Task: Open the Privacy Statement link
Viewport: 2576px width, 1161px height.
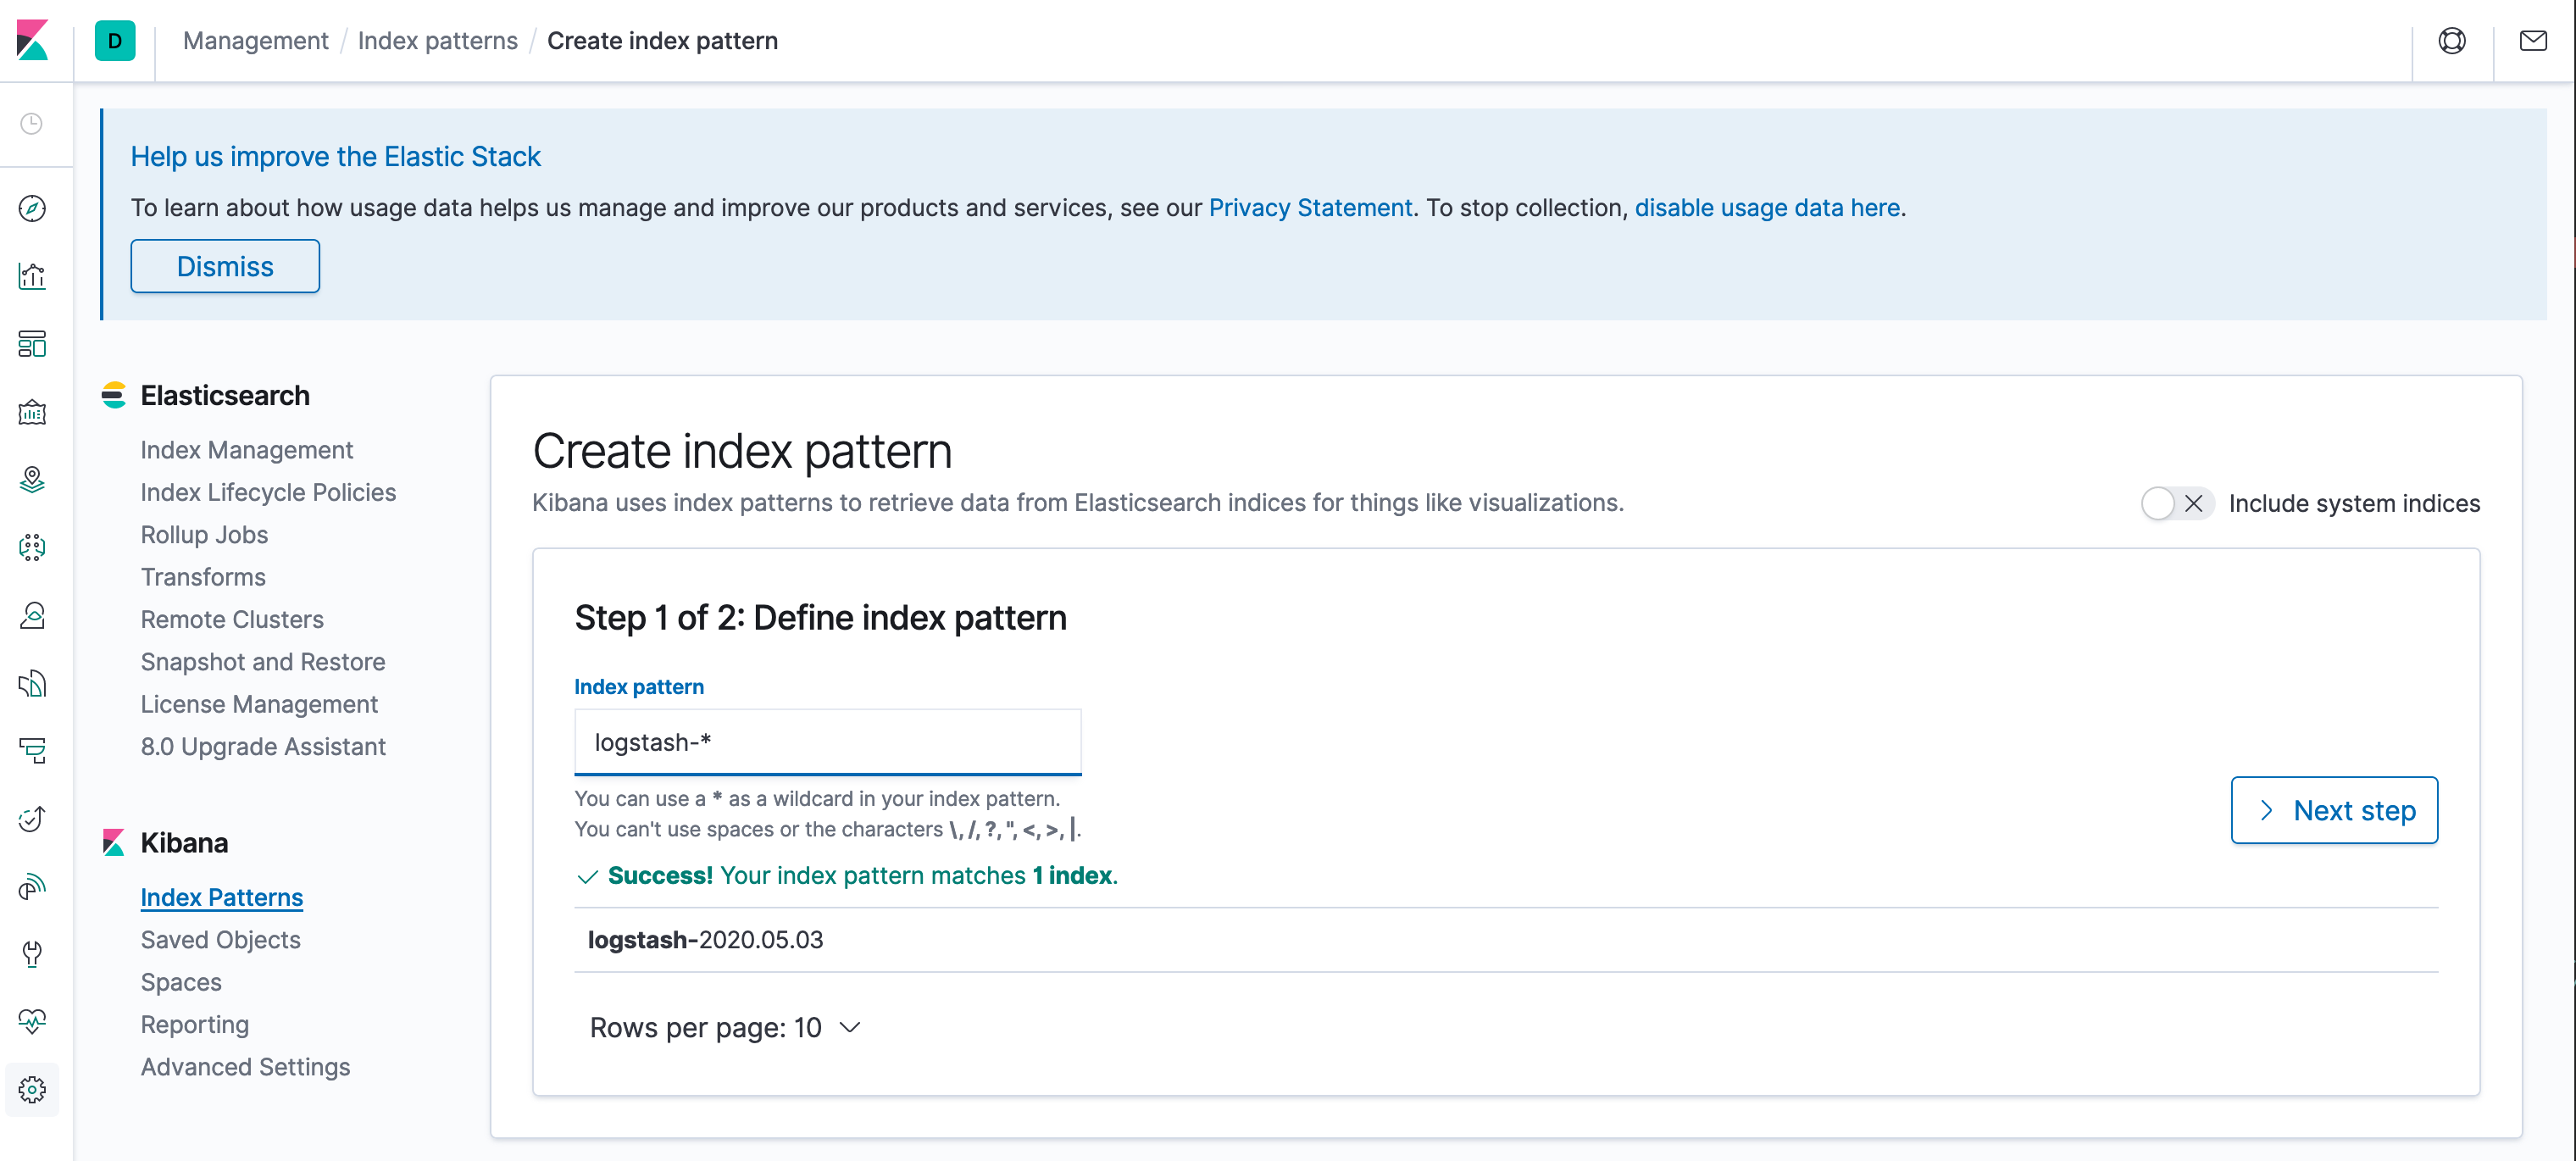Action: 1310,207
